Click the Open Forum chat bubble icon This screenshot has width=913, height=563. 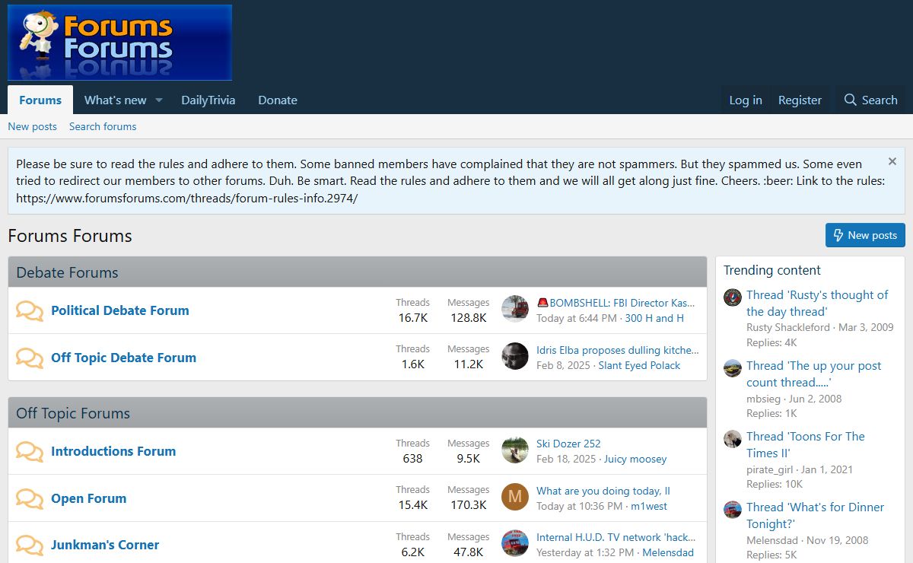[x=30, y=499]
